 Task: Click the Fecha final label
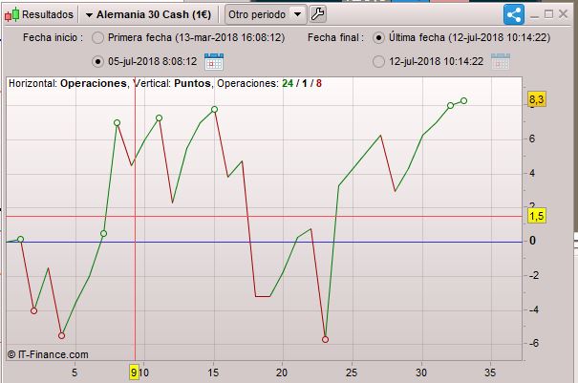click(x=335, y=37)
